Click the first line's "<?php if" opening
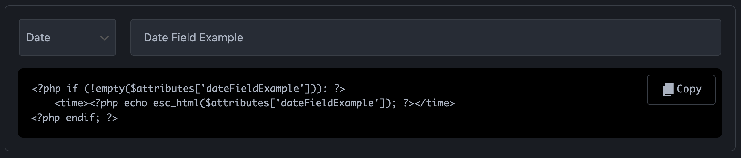 [55, 88]
